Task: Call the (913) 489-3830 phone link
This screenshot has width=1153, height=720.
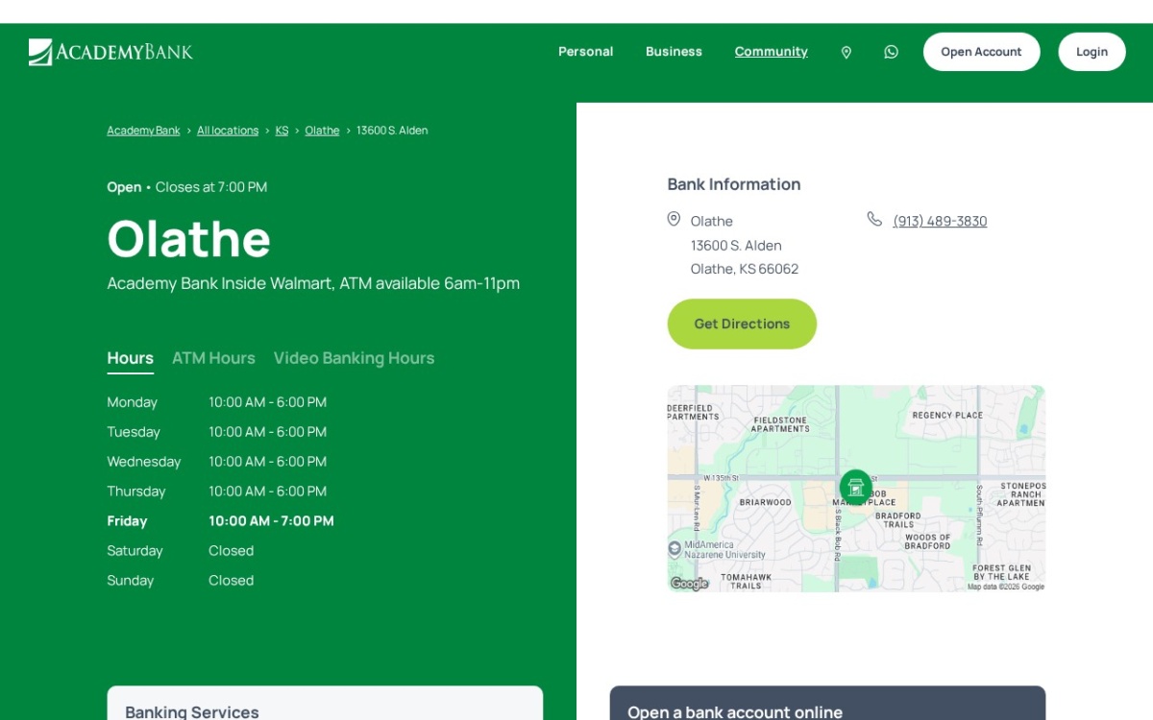Action: 940,221
